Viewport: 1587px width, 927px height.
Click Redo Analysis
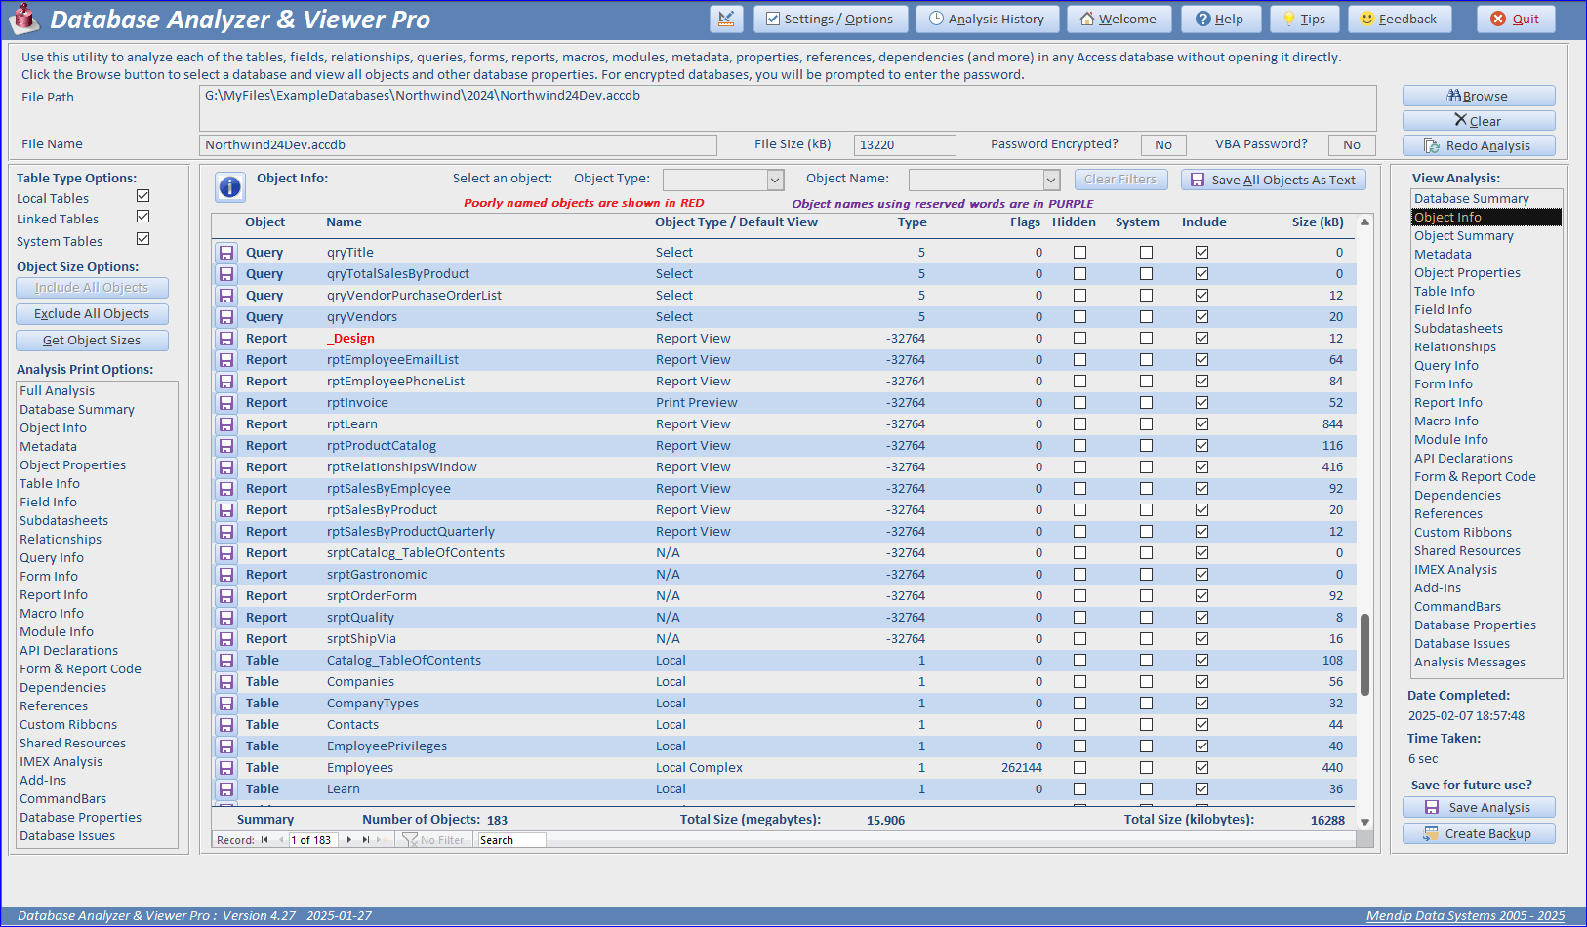coord(1479,145)
